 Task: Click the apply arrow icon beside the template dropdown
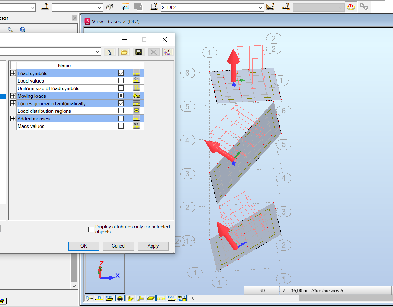click(x=110, y=52)
